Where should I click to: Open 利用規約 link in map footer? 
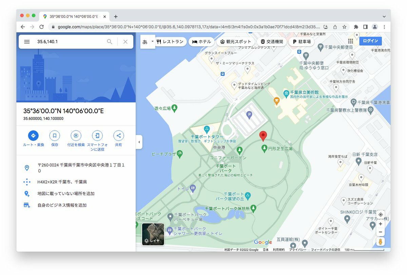(279, 250)
